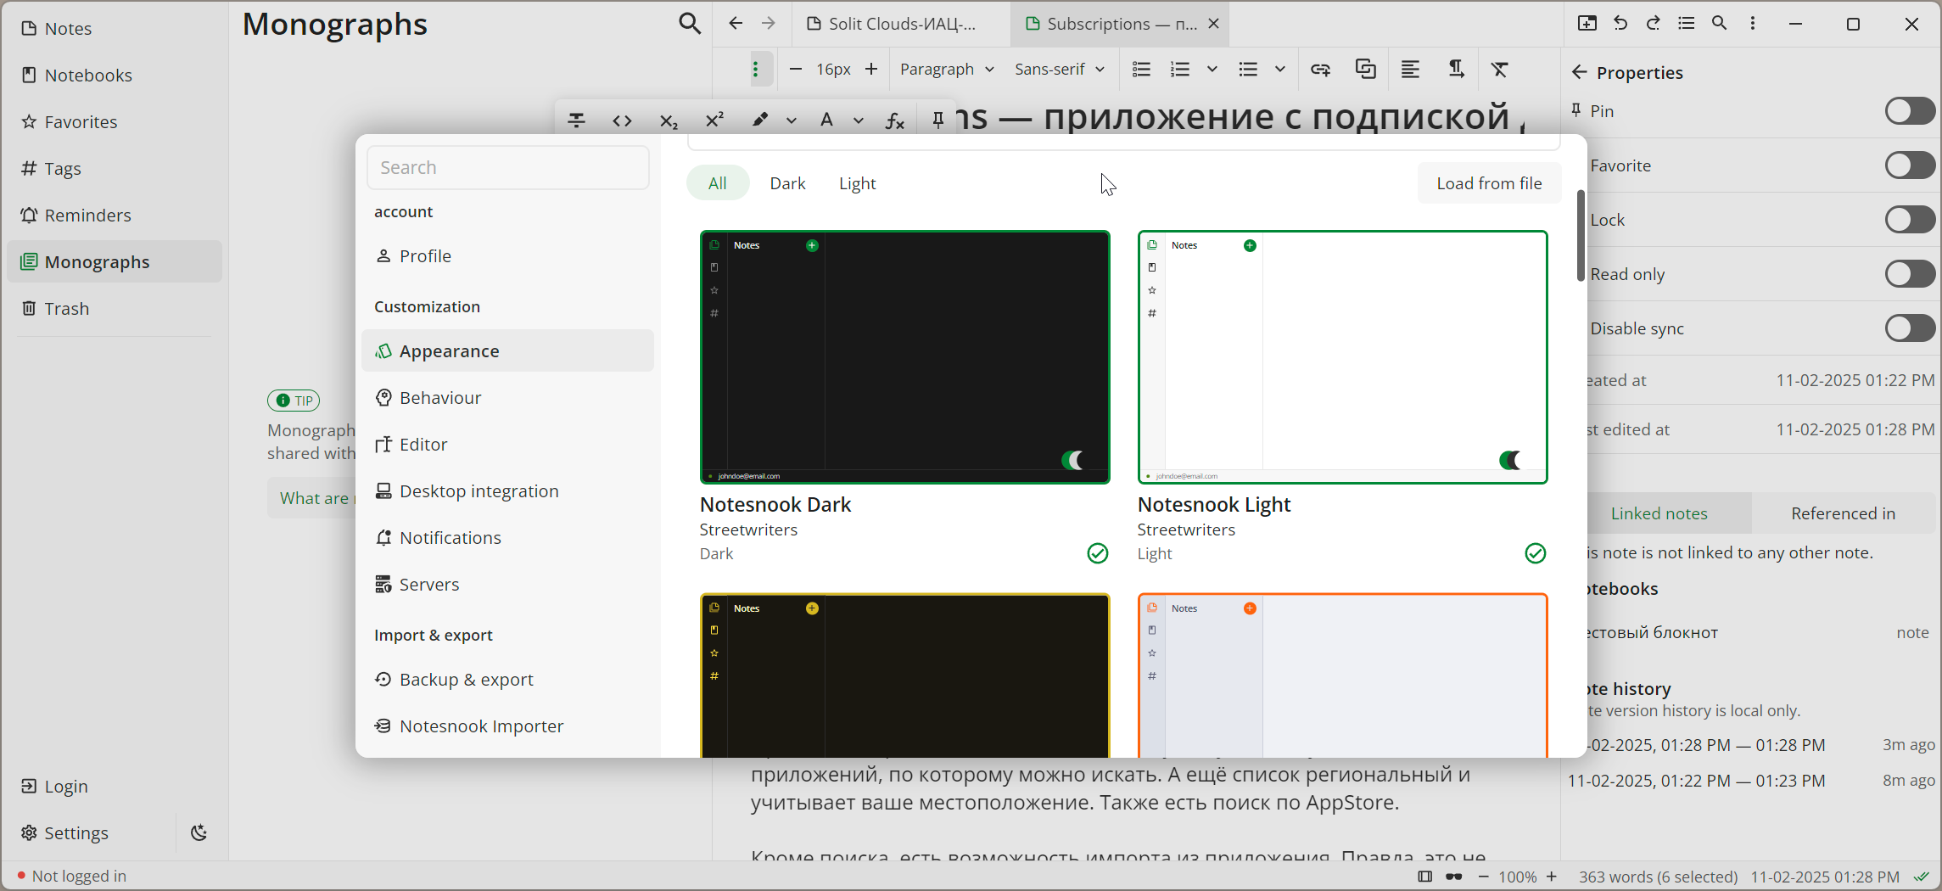Viewport: 1942px width, 891px height.
Task: Open table of contents icon
Action: click(1687, 23)
